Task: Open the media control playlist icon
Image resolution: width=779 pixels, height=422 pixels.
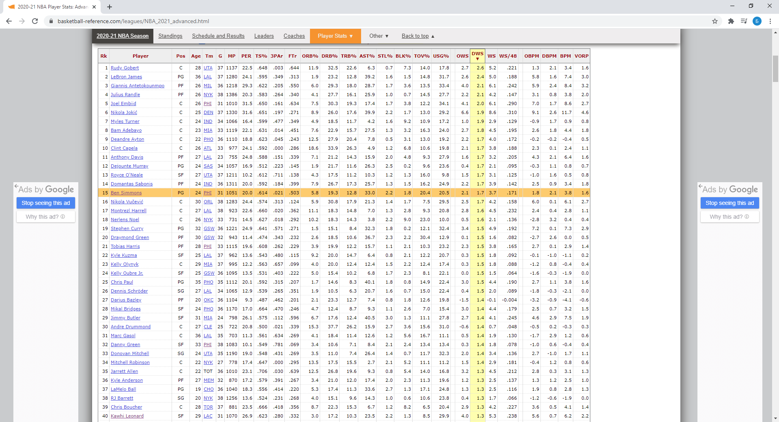Action: click(744, 21)
